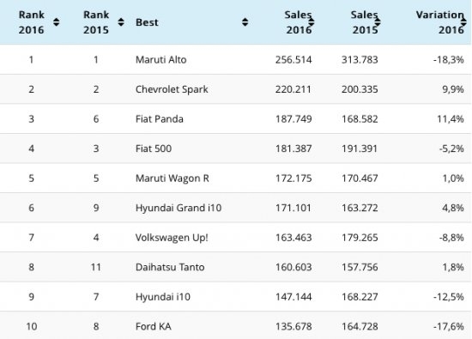Select the Chevrolet Spark row name
The image size is (472, 339).
pyautogui.click(x=172, y=89)
